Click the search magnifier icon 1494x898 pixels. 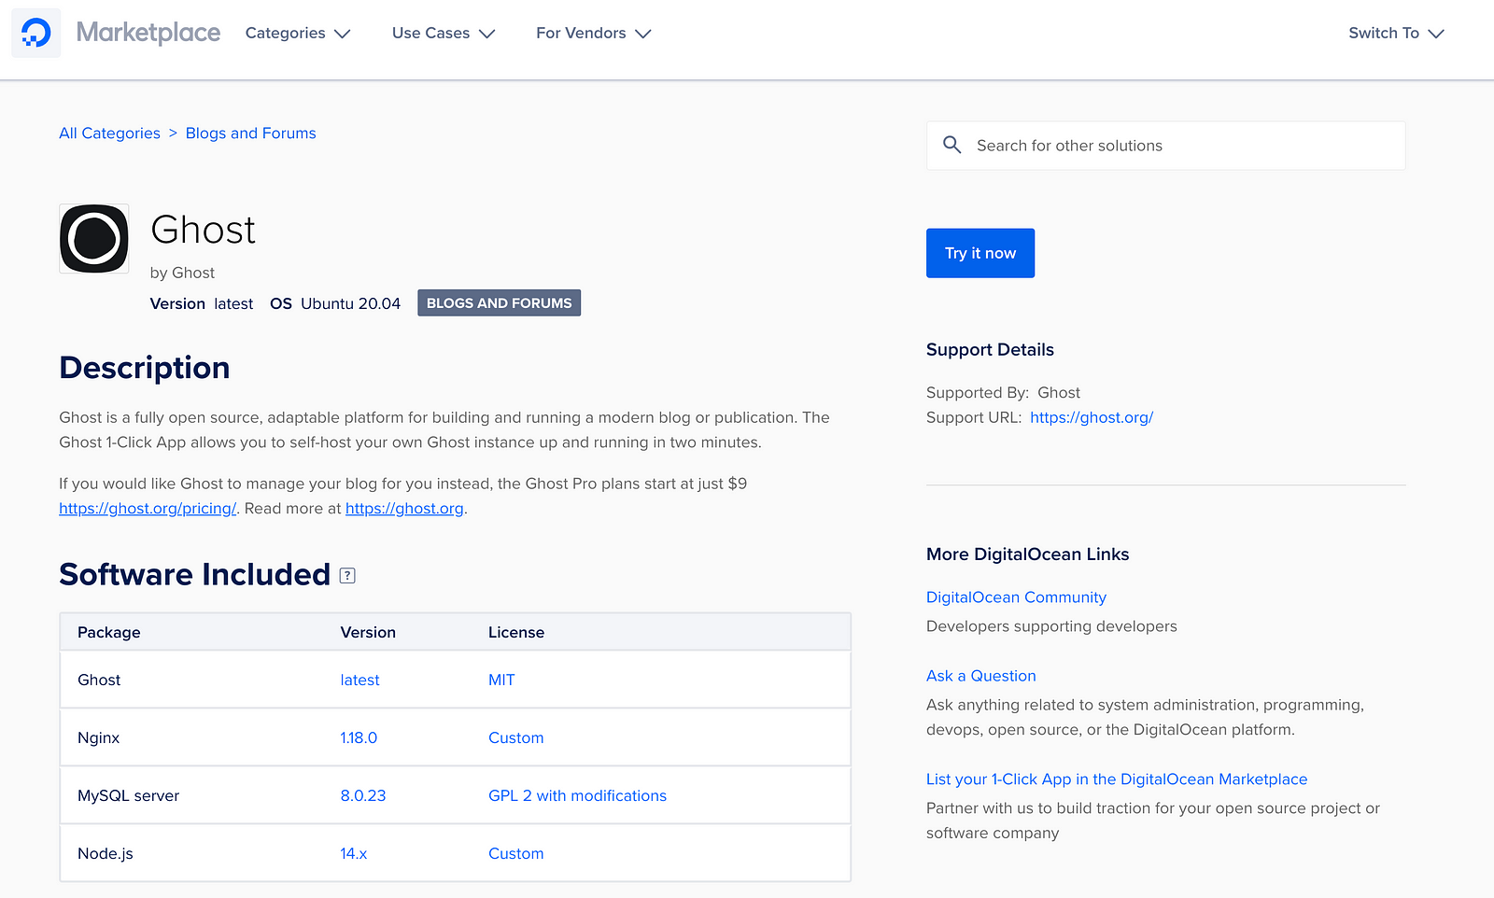click(x=951, y=145)
